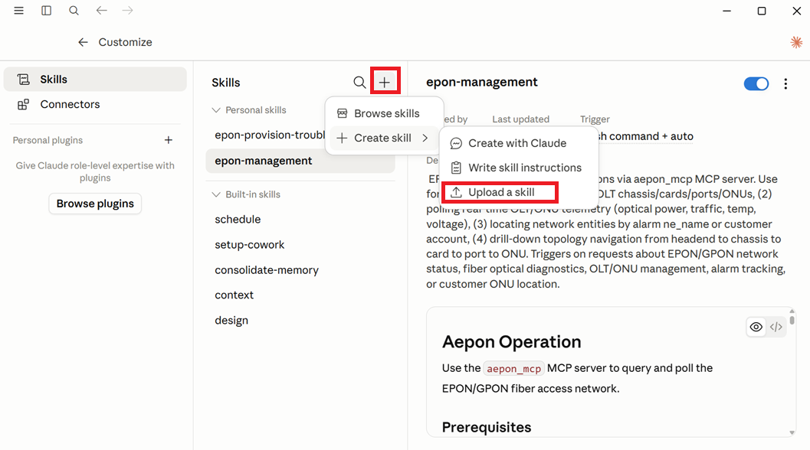Click the 'Trigger' label
This screenshot has width=810, height=450.
pyautogui.click(x=595, y=119)
